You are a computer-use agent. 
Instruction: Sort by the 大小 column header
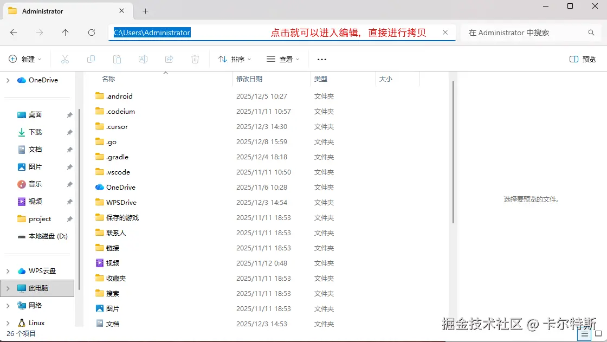tap(385, 79)
